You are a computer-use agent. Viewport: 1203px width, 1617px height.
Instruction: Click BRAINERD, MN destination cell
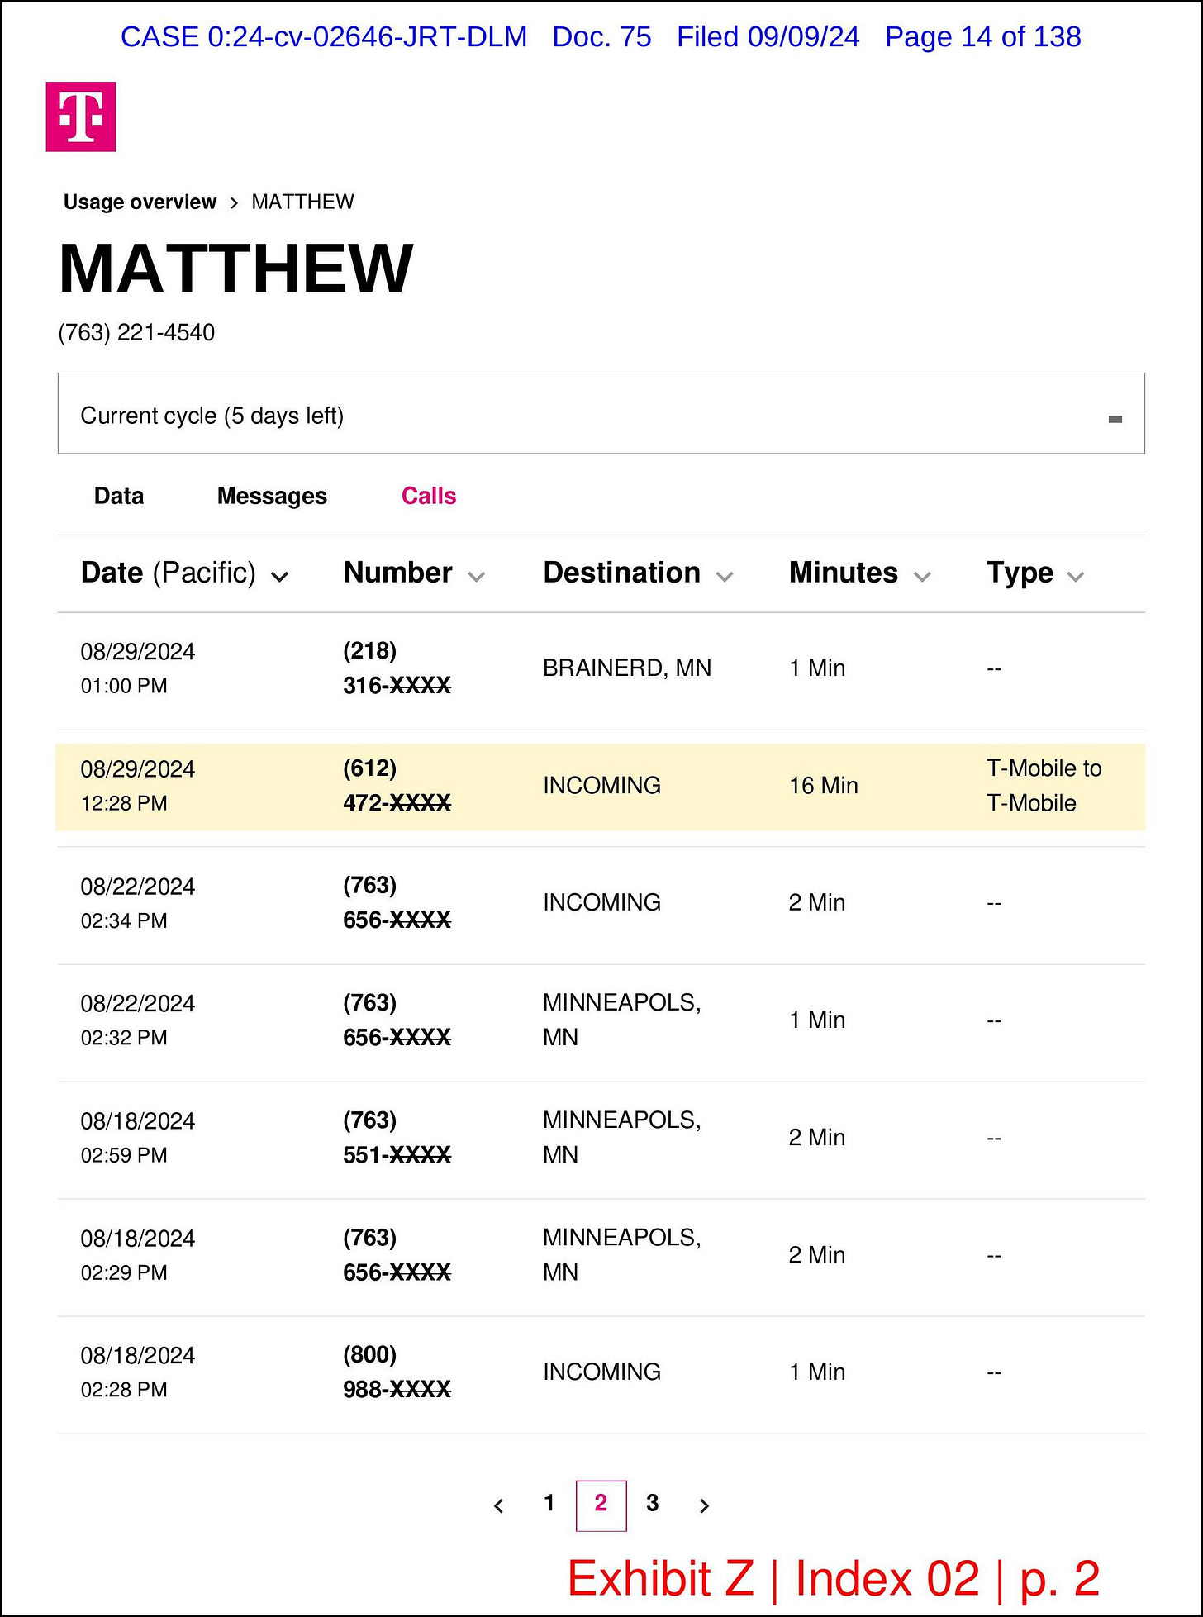(627, 668)
